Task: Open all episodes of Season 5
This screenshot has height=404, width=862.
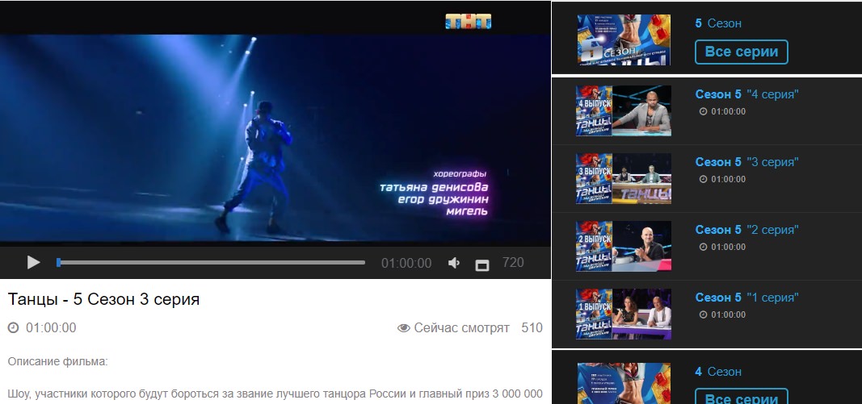Action: tap(741, 52)
